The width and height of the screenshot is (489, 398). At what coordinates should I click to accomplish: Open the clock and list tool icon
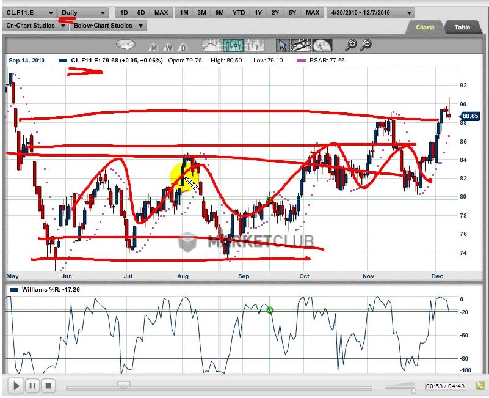point(322,45)
